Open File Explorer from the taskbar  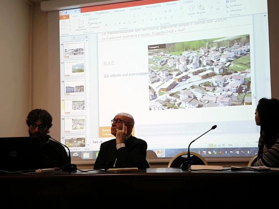(x=87, y=155)
